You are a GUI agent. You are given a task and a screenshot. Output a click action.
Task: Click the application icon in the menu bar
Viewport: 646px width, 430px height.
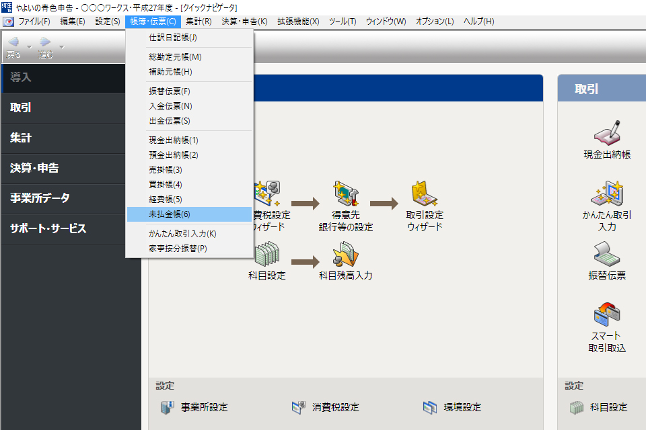8,21
